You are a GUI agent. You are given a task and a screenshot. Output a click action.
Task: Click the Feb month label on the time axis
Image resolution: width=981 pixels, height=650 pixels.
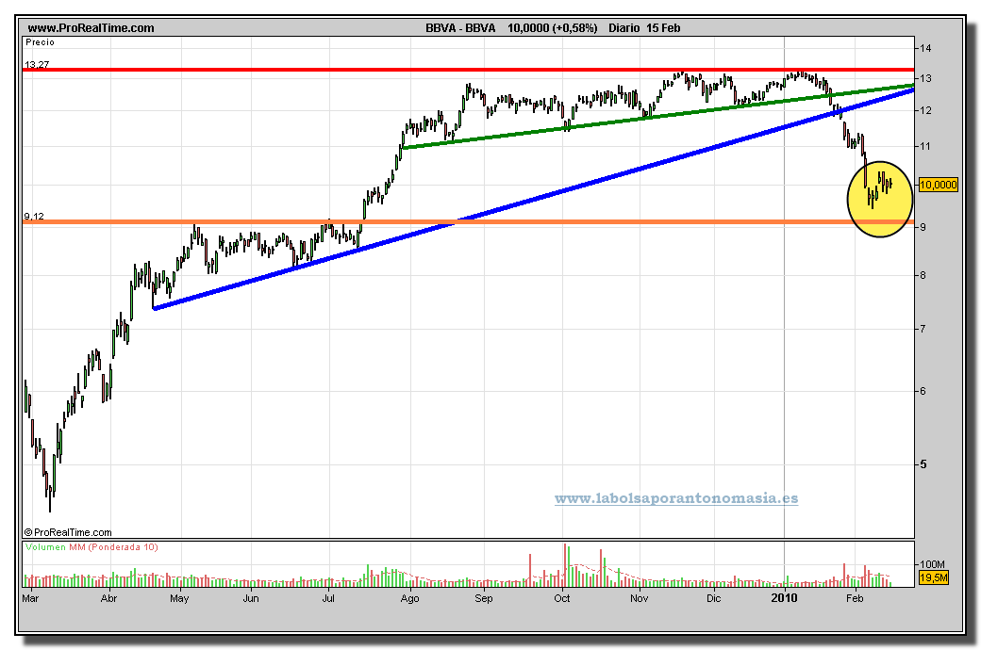(855, 598)
